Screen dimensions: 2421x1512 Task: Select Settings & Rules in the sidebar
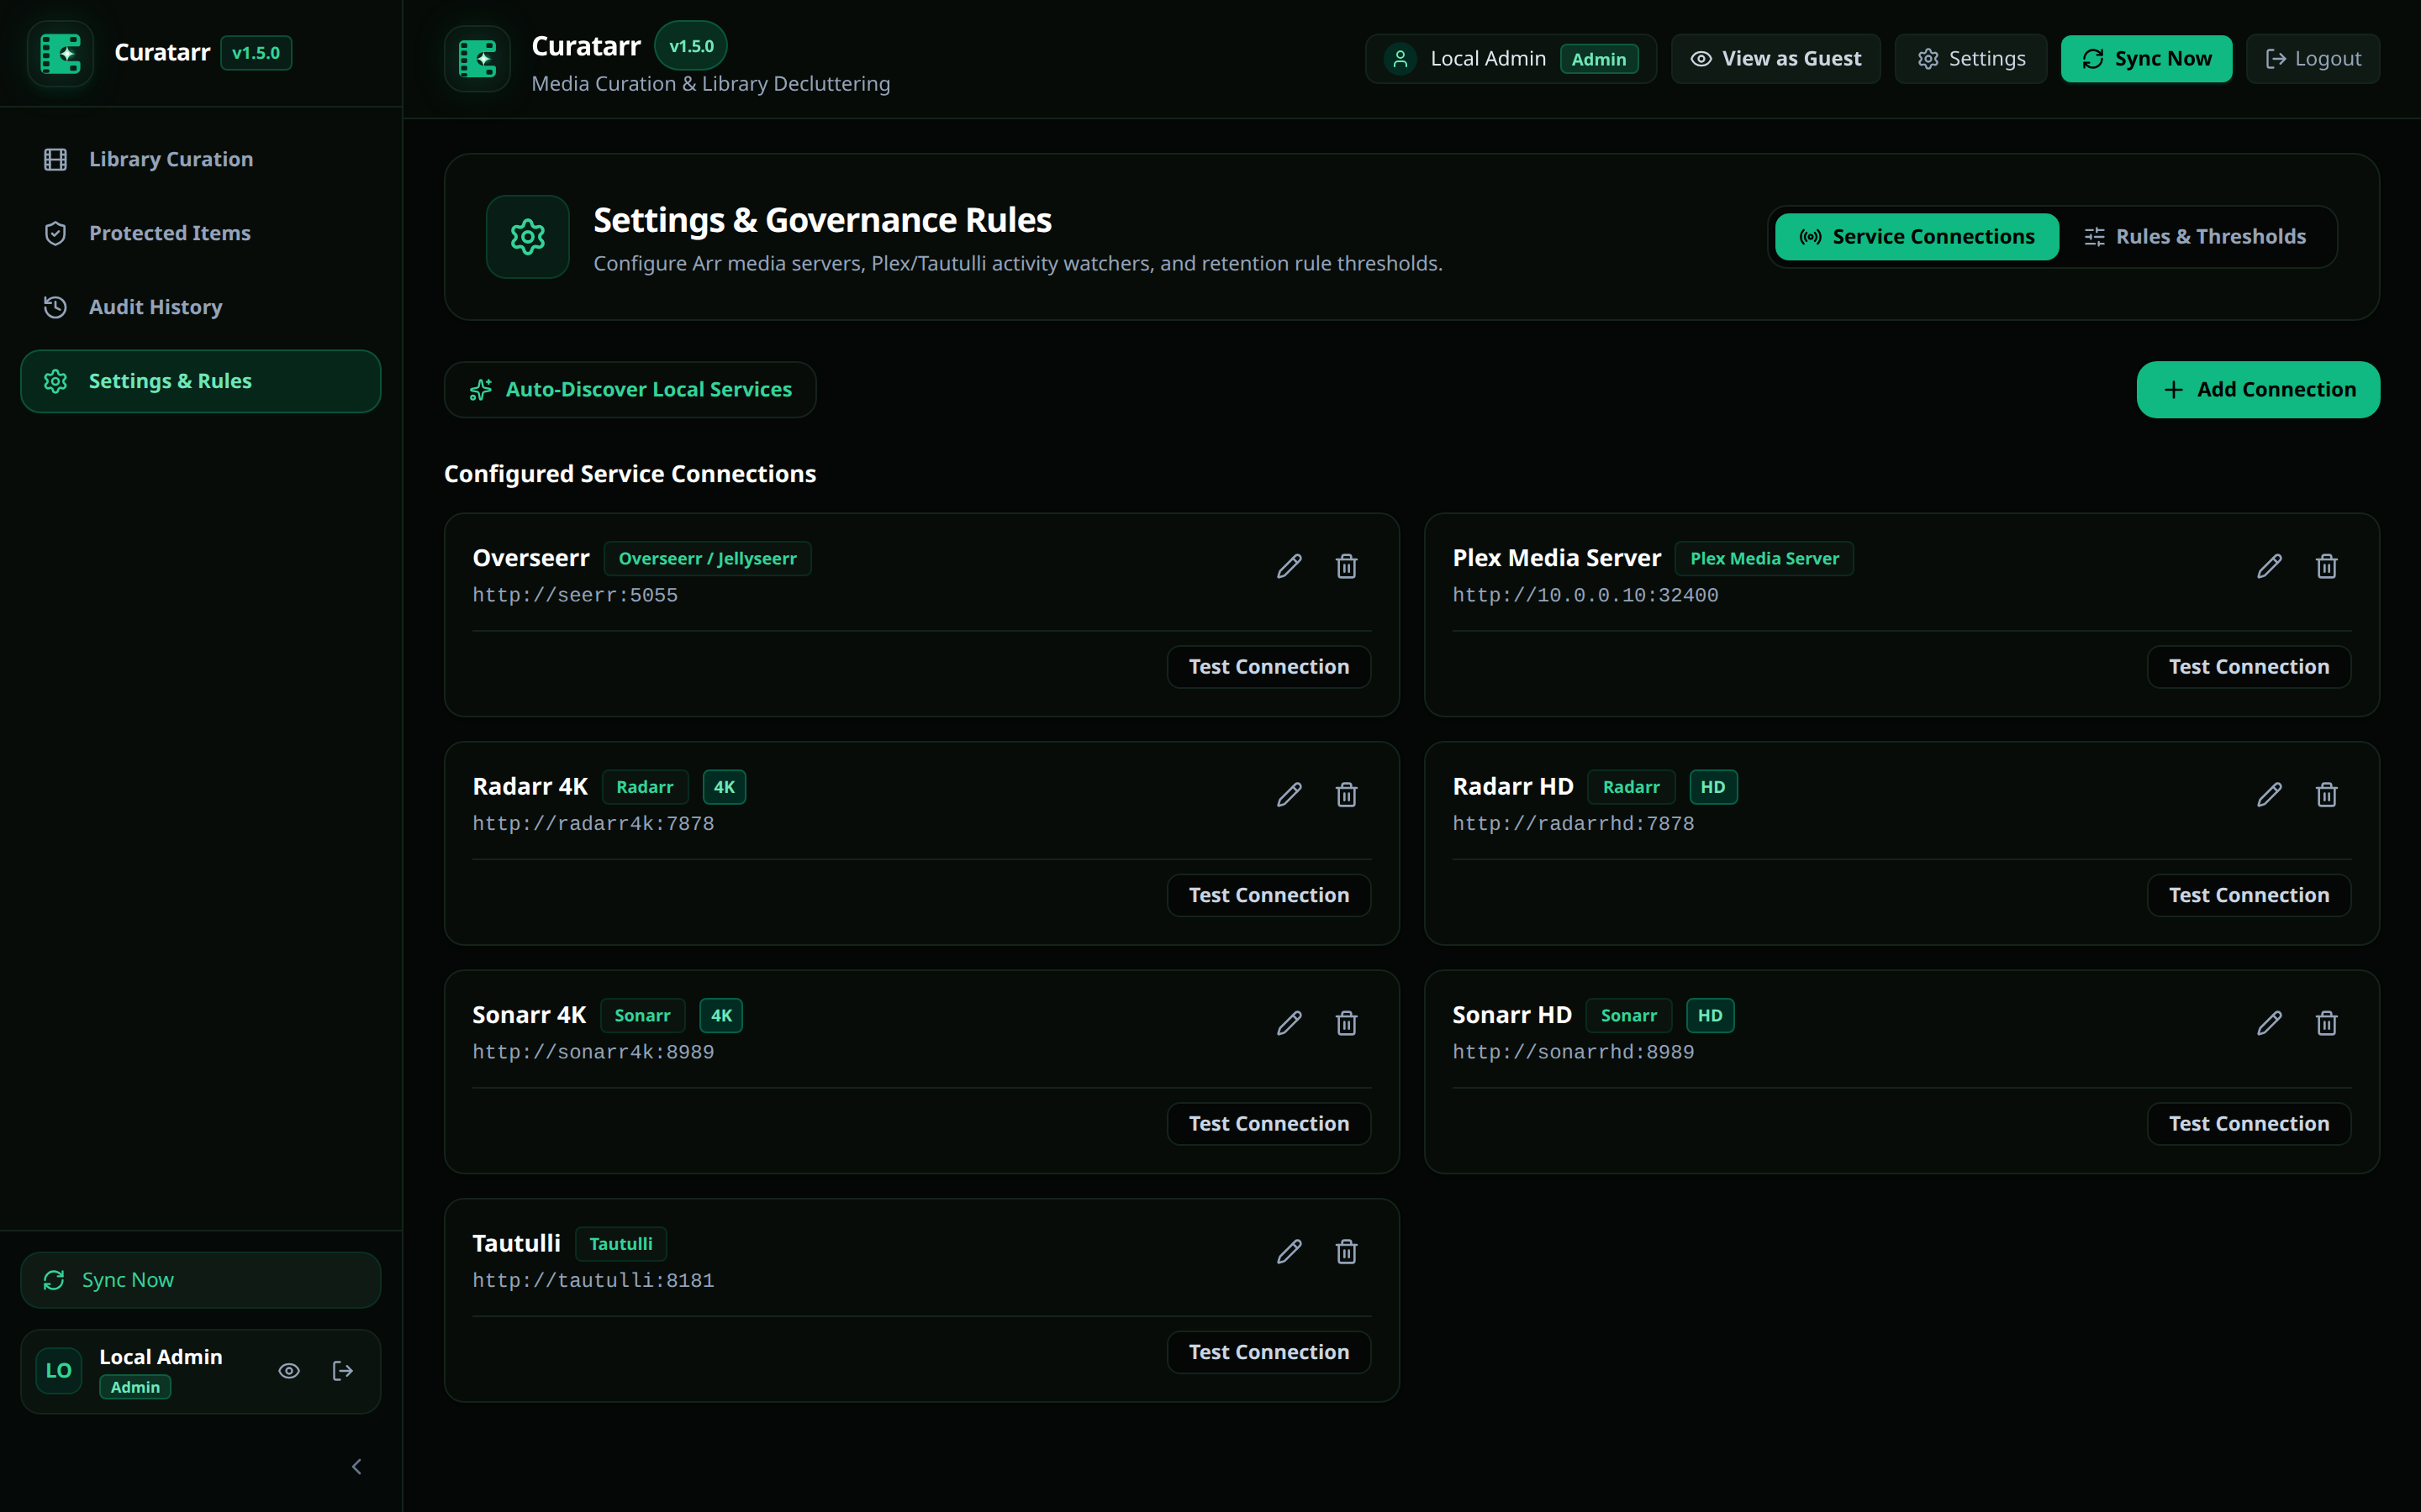coord(200,381)
